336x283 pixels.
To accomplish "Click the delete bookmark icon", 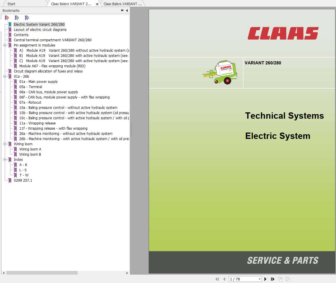I will coord(7,18).
